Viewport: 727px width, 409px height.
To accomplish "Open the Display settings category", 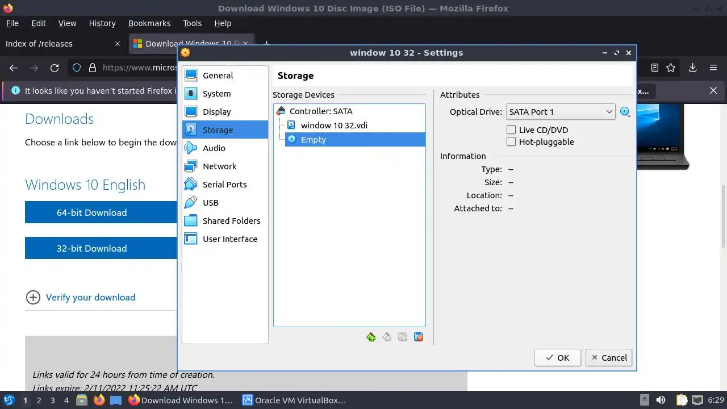I will pyautogui.click(x=225, y=112).
